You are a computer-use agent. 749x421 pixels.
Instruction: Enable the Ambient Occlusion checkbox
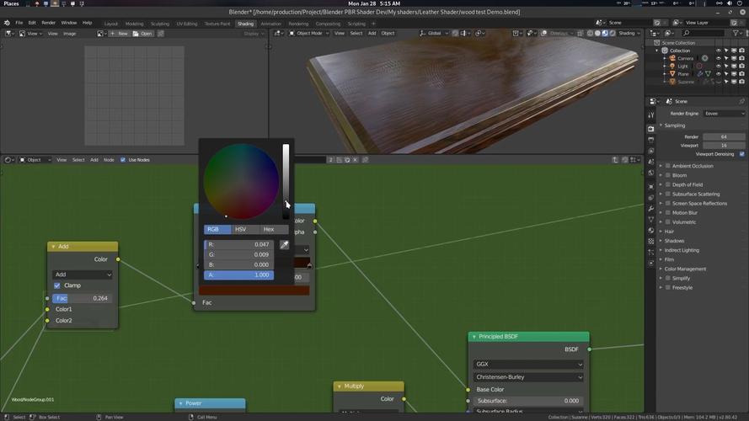click(x=668, y=166)
